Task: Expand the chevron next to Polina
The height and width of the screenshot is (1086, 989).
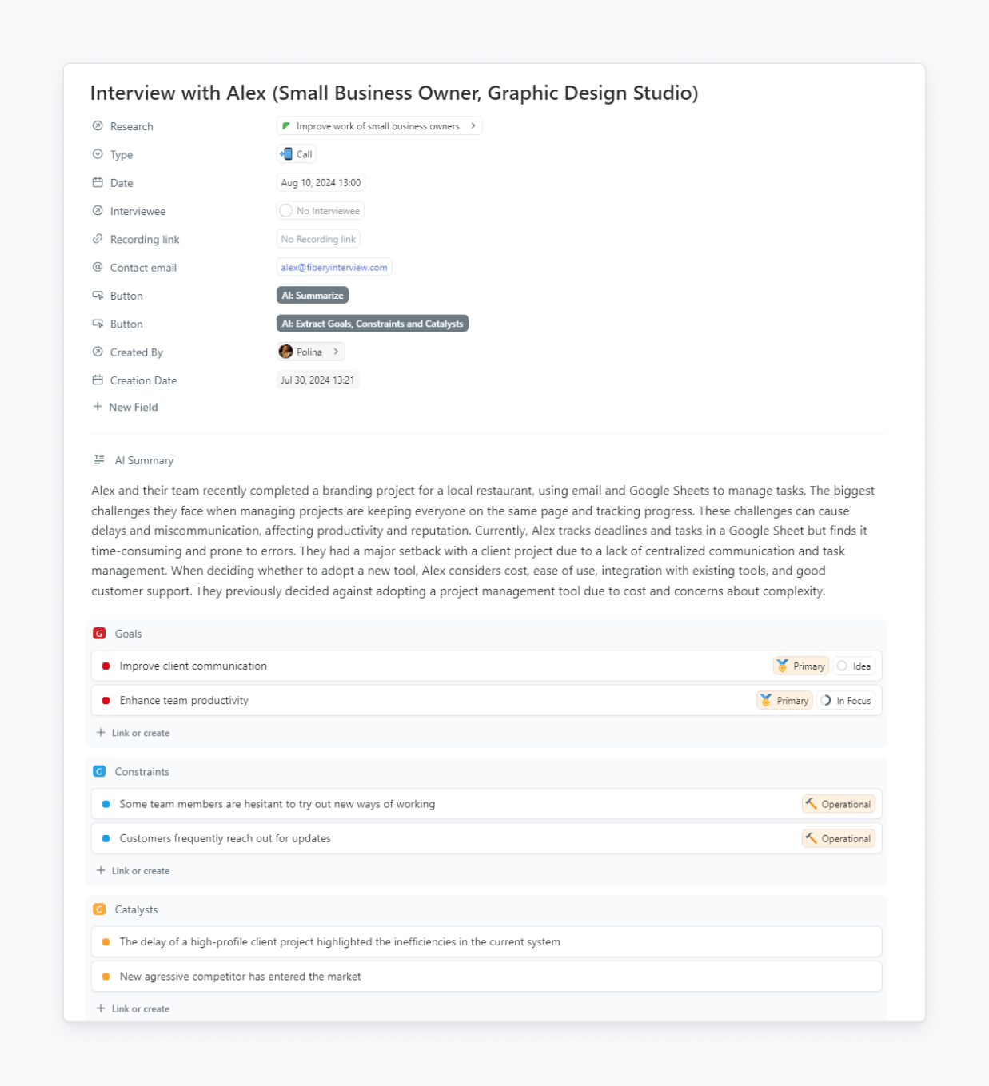Action: [336, 352]
